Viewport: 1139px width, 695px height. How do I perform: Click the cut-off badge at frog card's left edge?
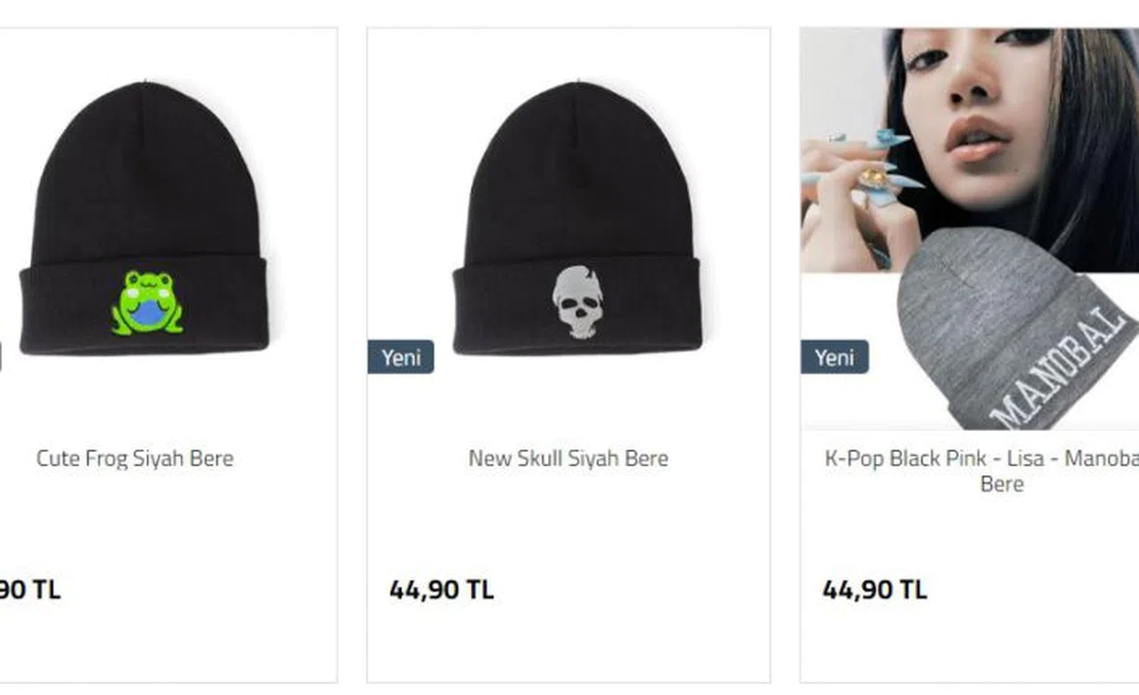coord(1,357)
